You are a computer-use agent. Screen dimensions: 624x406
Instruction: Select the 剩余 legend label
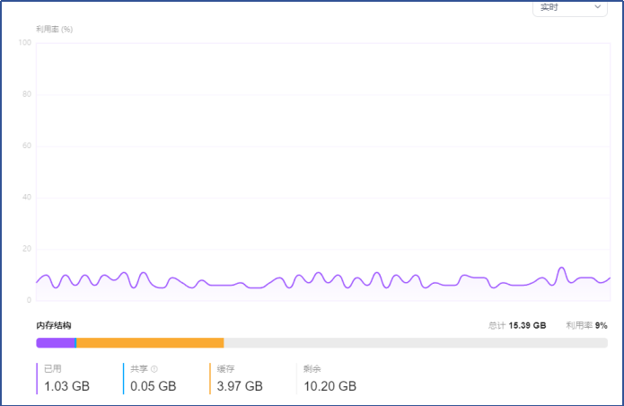click(x=312, y=369)
